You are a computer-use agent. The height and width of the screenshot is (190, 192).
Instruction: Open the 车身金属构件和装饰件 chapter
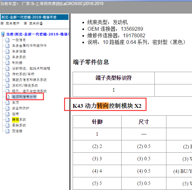click(29, 46)
